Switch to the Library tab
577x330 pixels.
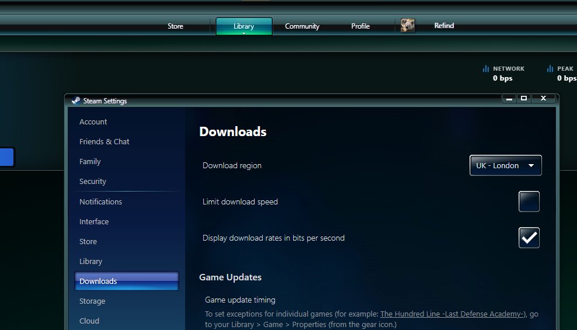(x=244, y=26)
